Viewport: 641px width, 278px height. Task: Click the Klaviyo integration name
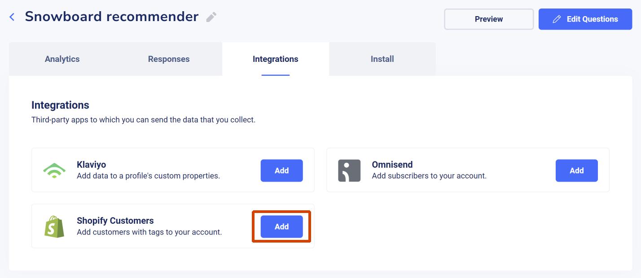(x=92, y=165)
